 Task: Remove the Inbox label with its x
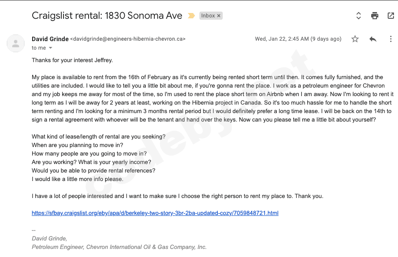[x=219, y=16]
